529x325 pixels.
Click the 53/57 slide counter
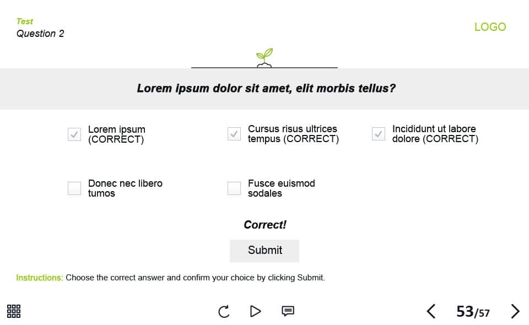(473, 312)
